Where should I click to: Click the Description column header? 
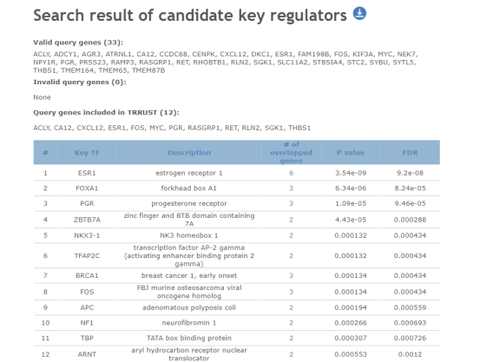pos(189,153)
